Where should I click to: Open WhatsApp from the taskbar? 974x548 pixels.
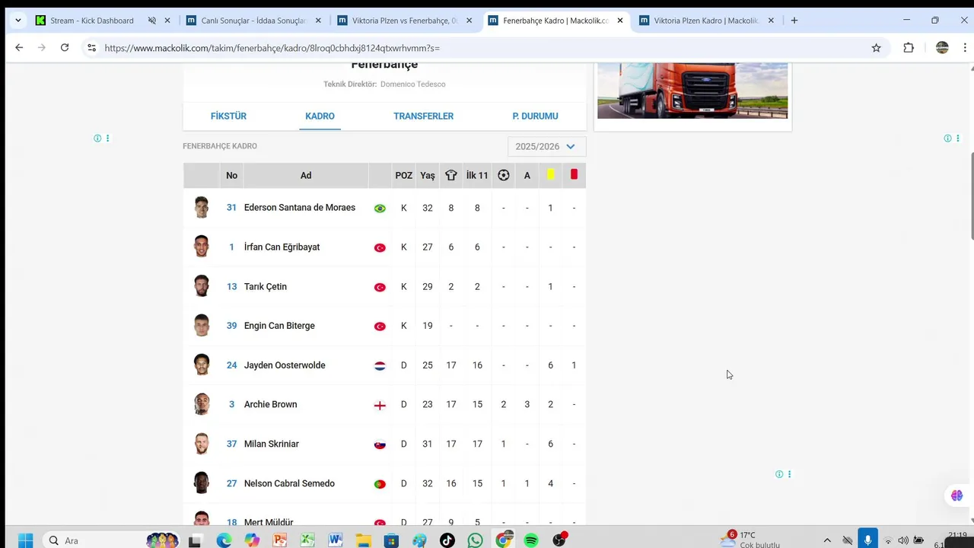[x=476, y=540]
